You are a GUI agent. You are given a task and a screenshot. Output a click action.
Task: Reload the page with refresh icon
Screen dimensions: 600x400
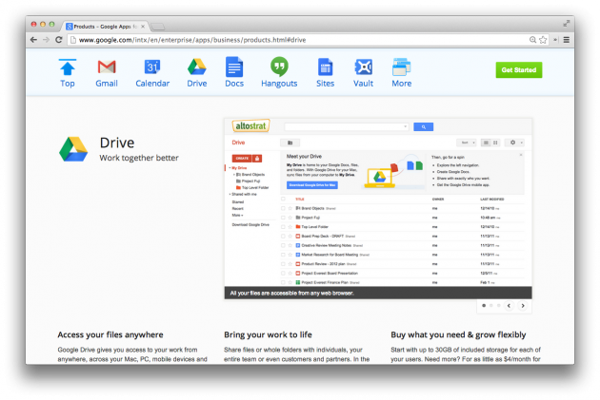point(58,40)
